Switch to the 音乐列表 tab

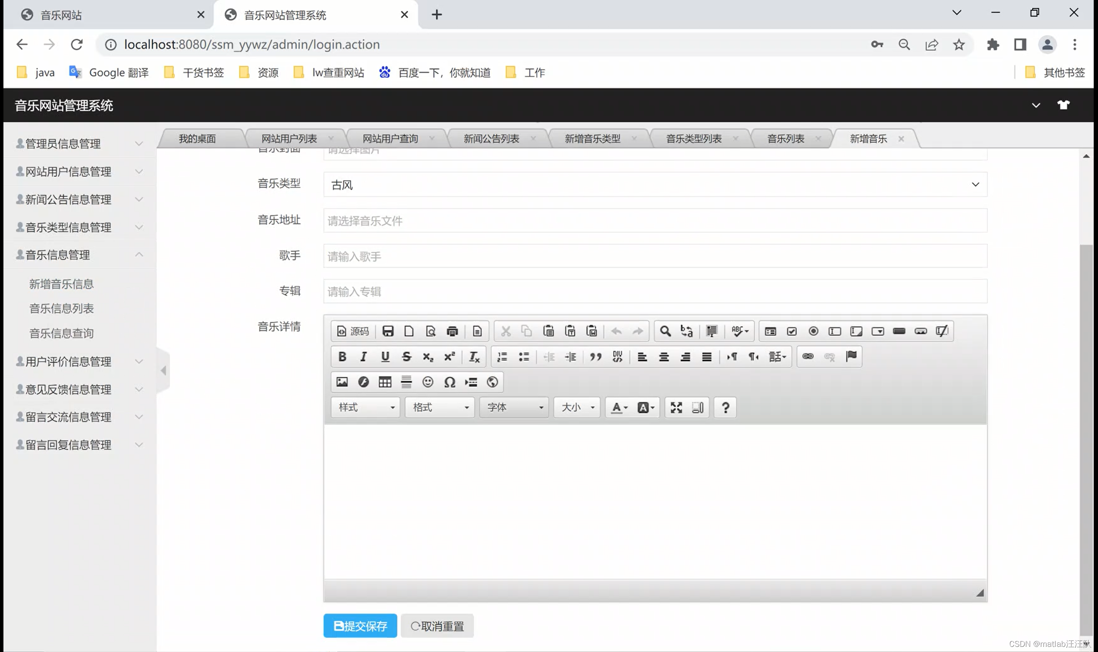pos(785,139)
